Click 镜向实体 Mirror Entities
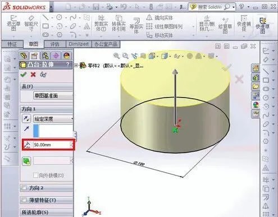Viewport: 278px width, 217px height. (159, 18)
